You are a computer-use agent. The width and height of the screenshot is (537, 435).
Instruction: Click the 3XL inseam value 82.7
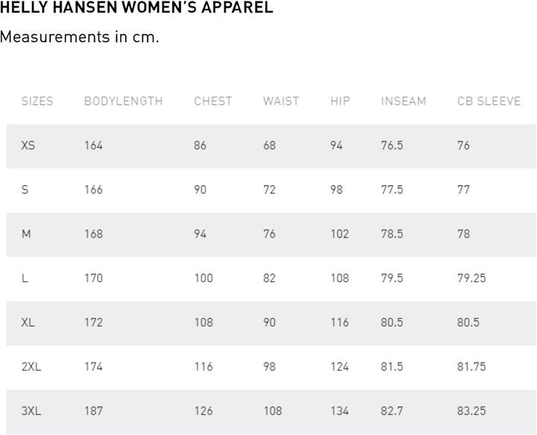click(392, 410)
